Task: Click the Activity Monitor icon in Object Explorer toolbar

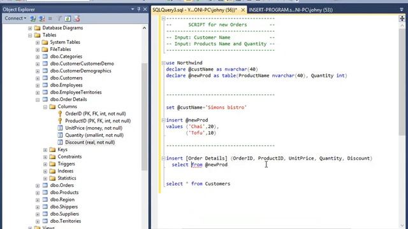Action: (x=76, y=18)
